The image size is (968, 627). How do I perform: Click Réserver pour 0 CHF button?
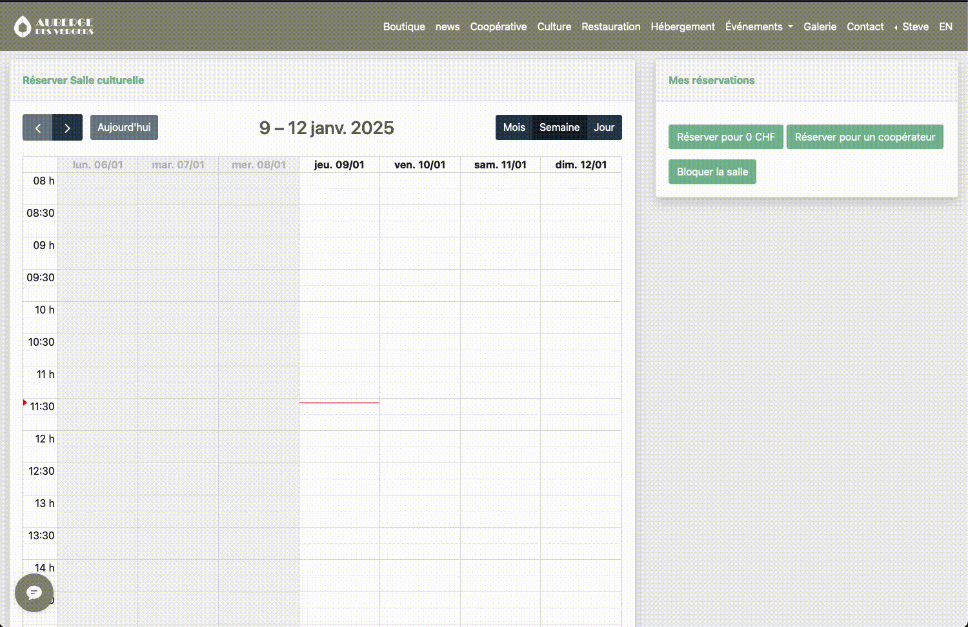pos(725,137)
